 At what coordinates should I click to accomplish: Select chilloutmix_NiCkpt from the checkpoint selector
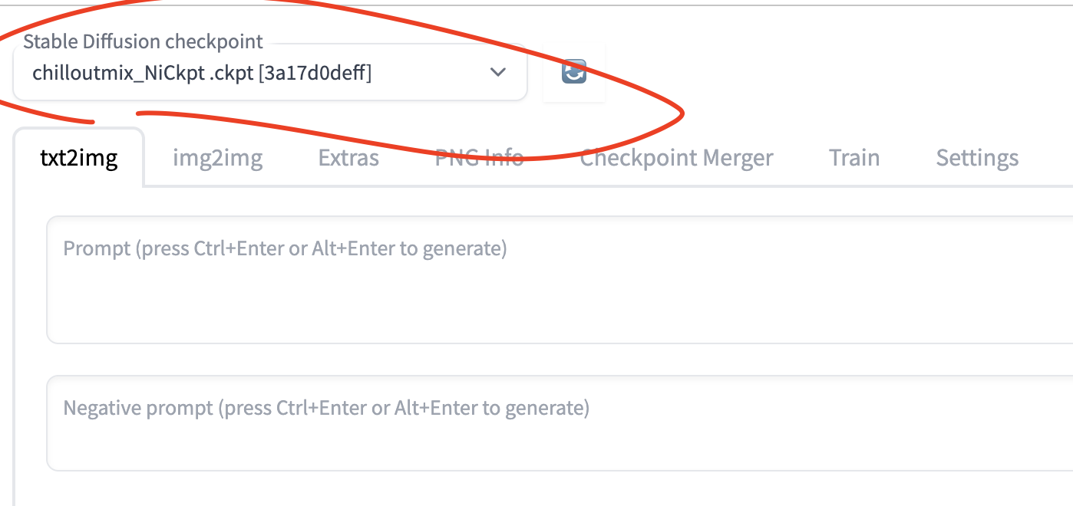(200, 73)
